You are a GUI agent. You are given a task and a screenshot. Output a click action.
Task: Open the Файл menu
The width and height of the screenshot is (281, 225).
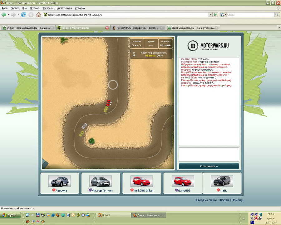pos(4,8)
